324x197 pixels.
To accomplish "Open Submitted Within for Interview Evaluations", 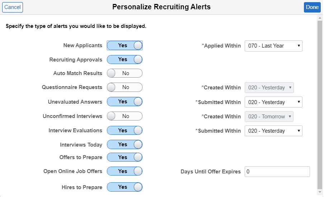I will (273, 131).
